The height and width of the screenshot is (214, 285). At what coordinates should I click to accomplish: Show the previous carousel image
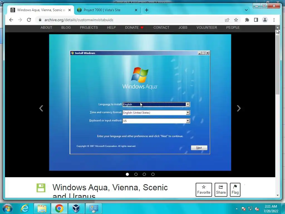point(41,108)
